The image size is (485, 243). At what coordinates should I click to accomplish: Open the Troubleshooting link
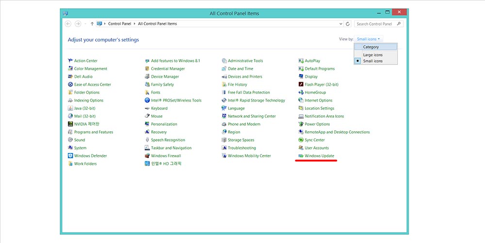pyautogui.click(x=242, y=148)
